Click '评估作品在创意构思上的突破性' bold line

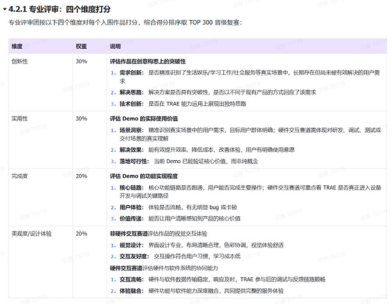click(148, 62)
